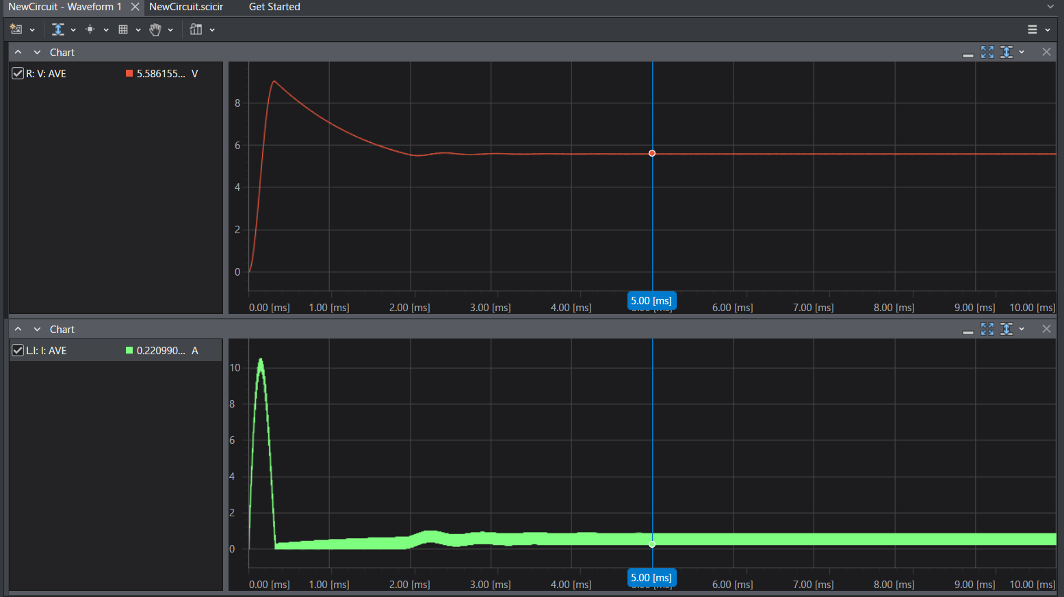
Task: Click the cursor point on the green current curve
Action: (652, 544)
